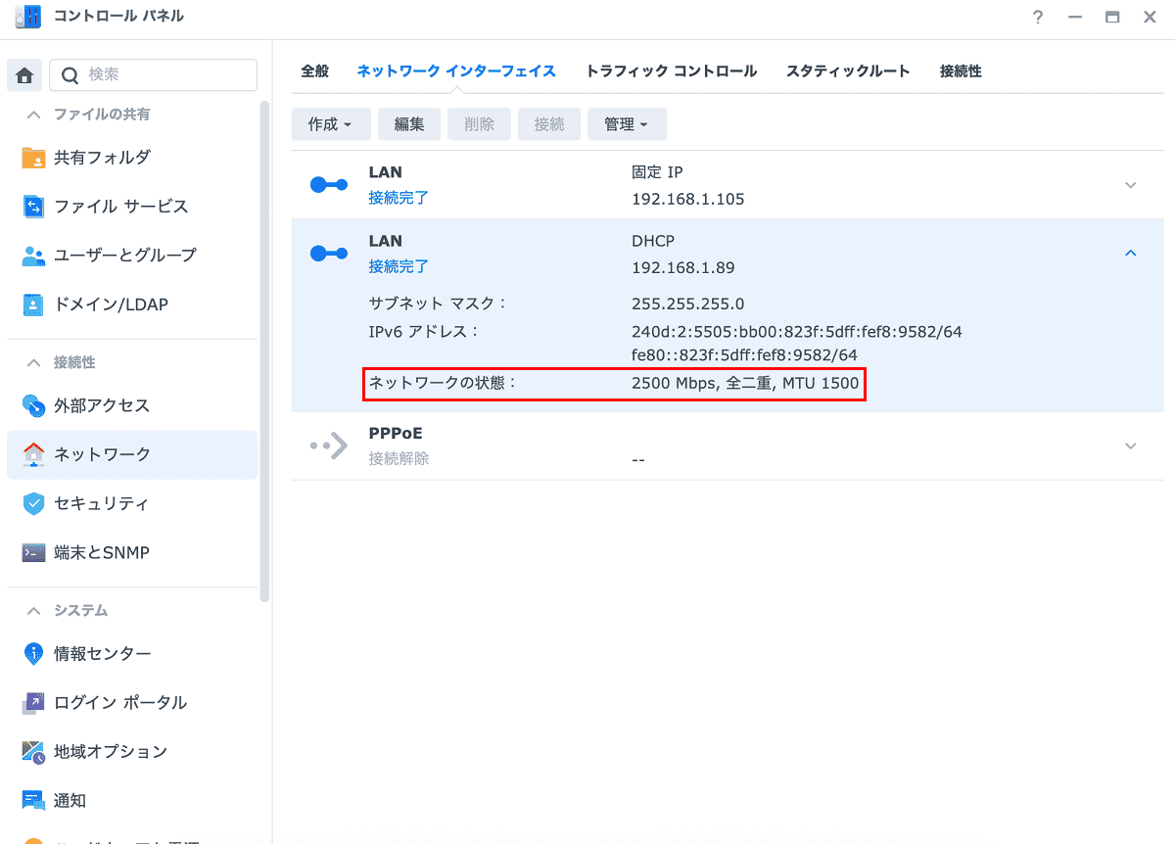Collapse the システム sidebar section
The width and height of the screenshot is (1175, 844).
coord(35,610)
